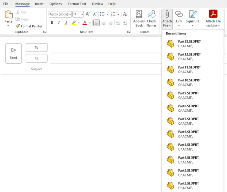Viewport: 227px width, 192px height.
Task: Apply red font color
Action: pyautogui.click(x=85, y=23)
